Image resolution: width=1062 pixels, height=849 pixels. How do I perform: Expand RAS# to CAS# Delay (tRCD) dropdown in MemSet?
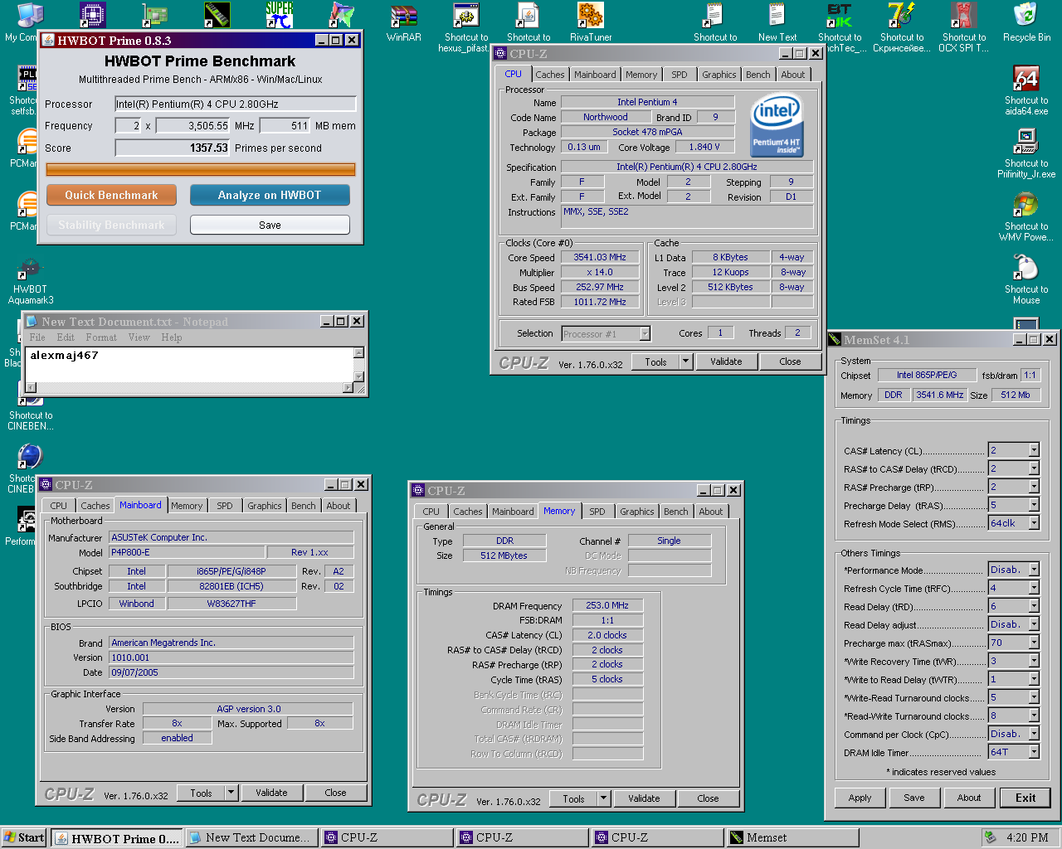tap(1034, 468)
